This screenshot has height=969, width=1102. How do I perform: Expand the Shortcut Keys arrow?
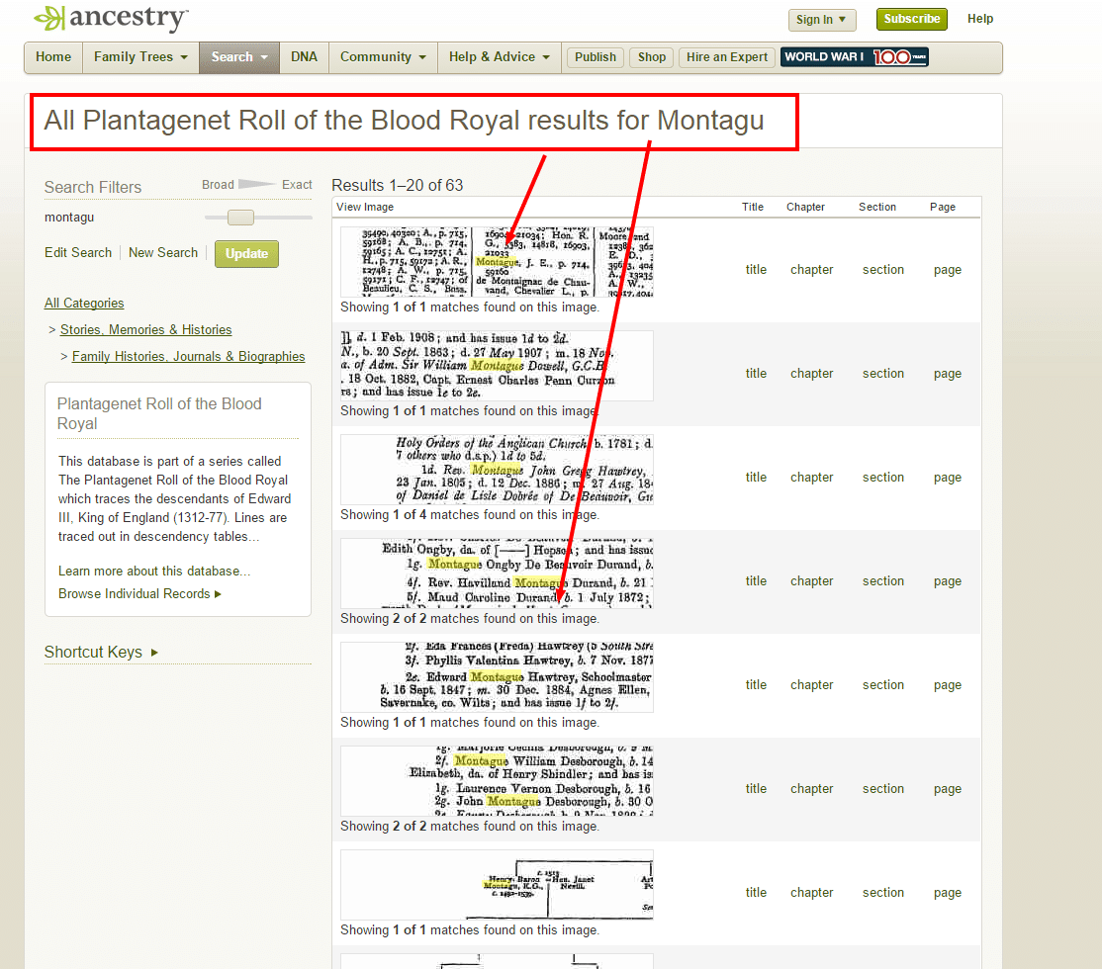tap(154, 652)
